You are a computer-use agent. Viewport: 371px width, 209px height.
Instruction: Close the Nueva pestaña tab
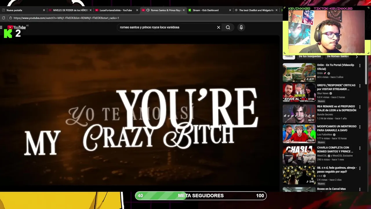pyautogui.click(x=44, y=10)
